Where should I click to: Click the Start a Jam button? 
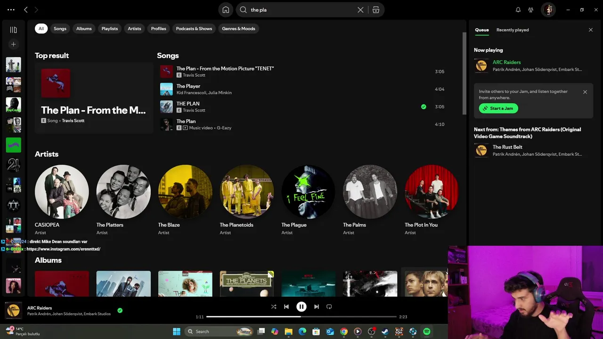pos(498,108)
